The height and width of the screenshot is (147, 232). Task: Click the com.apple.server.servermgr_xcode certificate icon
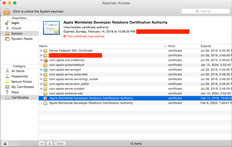(45, 79)
